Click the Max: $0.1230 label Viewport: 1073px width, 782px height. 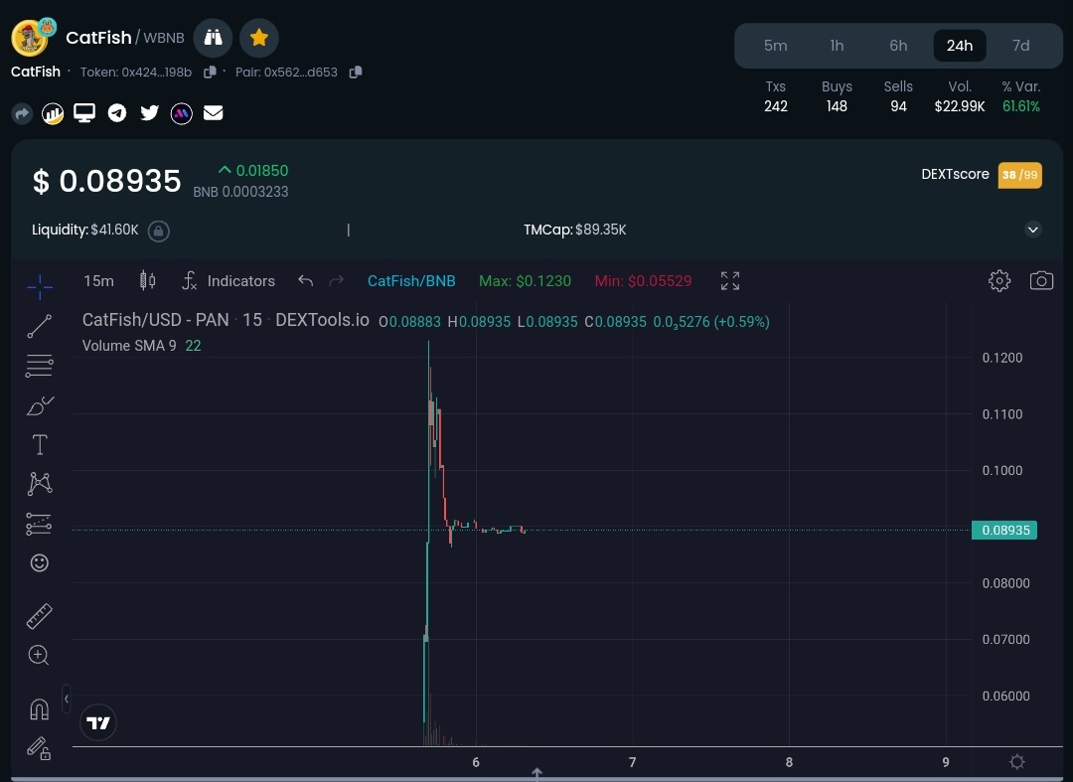(x=525, y=281)
